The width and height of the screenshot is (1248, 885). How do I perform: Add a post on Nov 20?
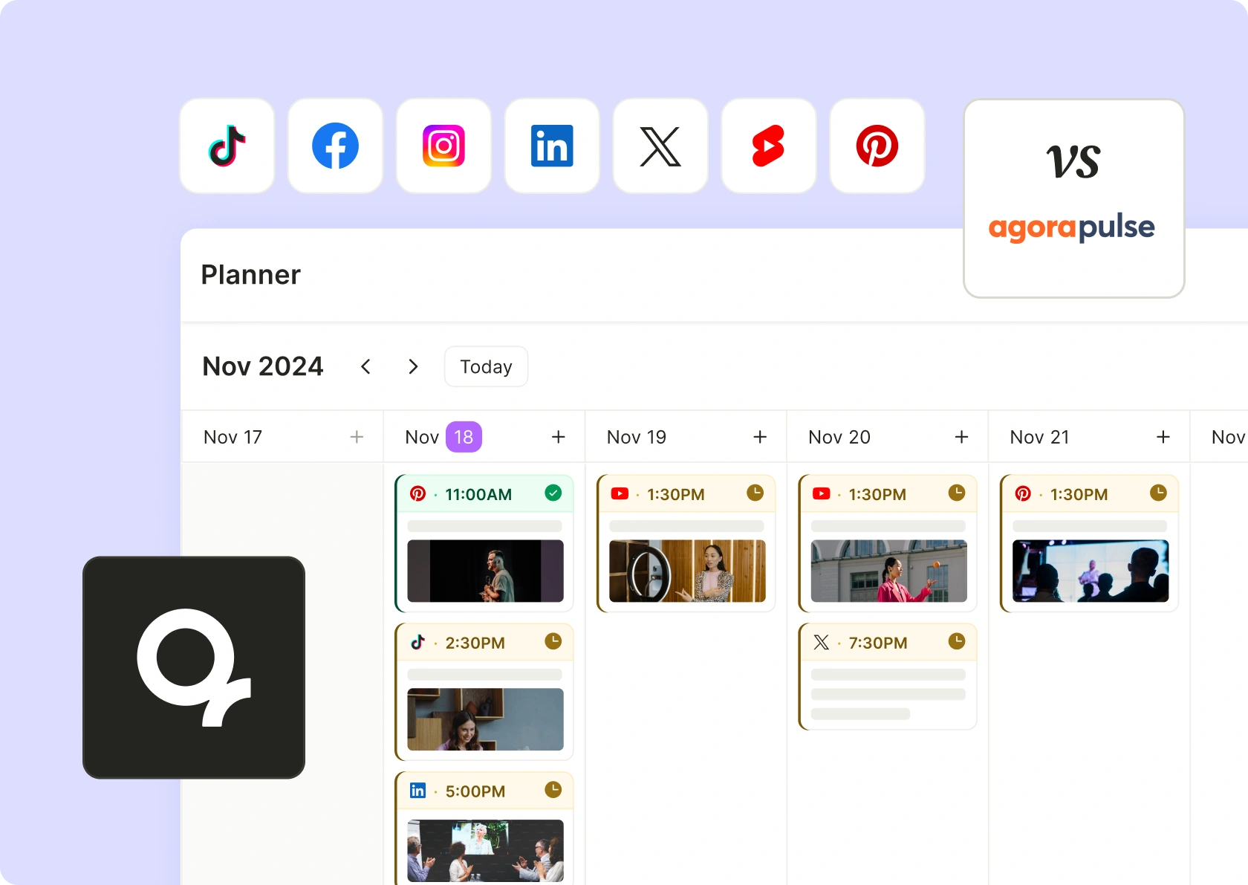961,437
